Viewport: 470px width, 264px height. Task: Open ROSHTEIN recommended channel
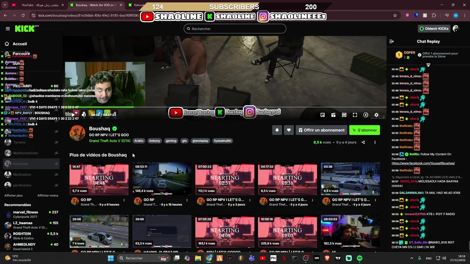31,236
